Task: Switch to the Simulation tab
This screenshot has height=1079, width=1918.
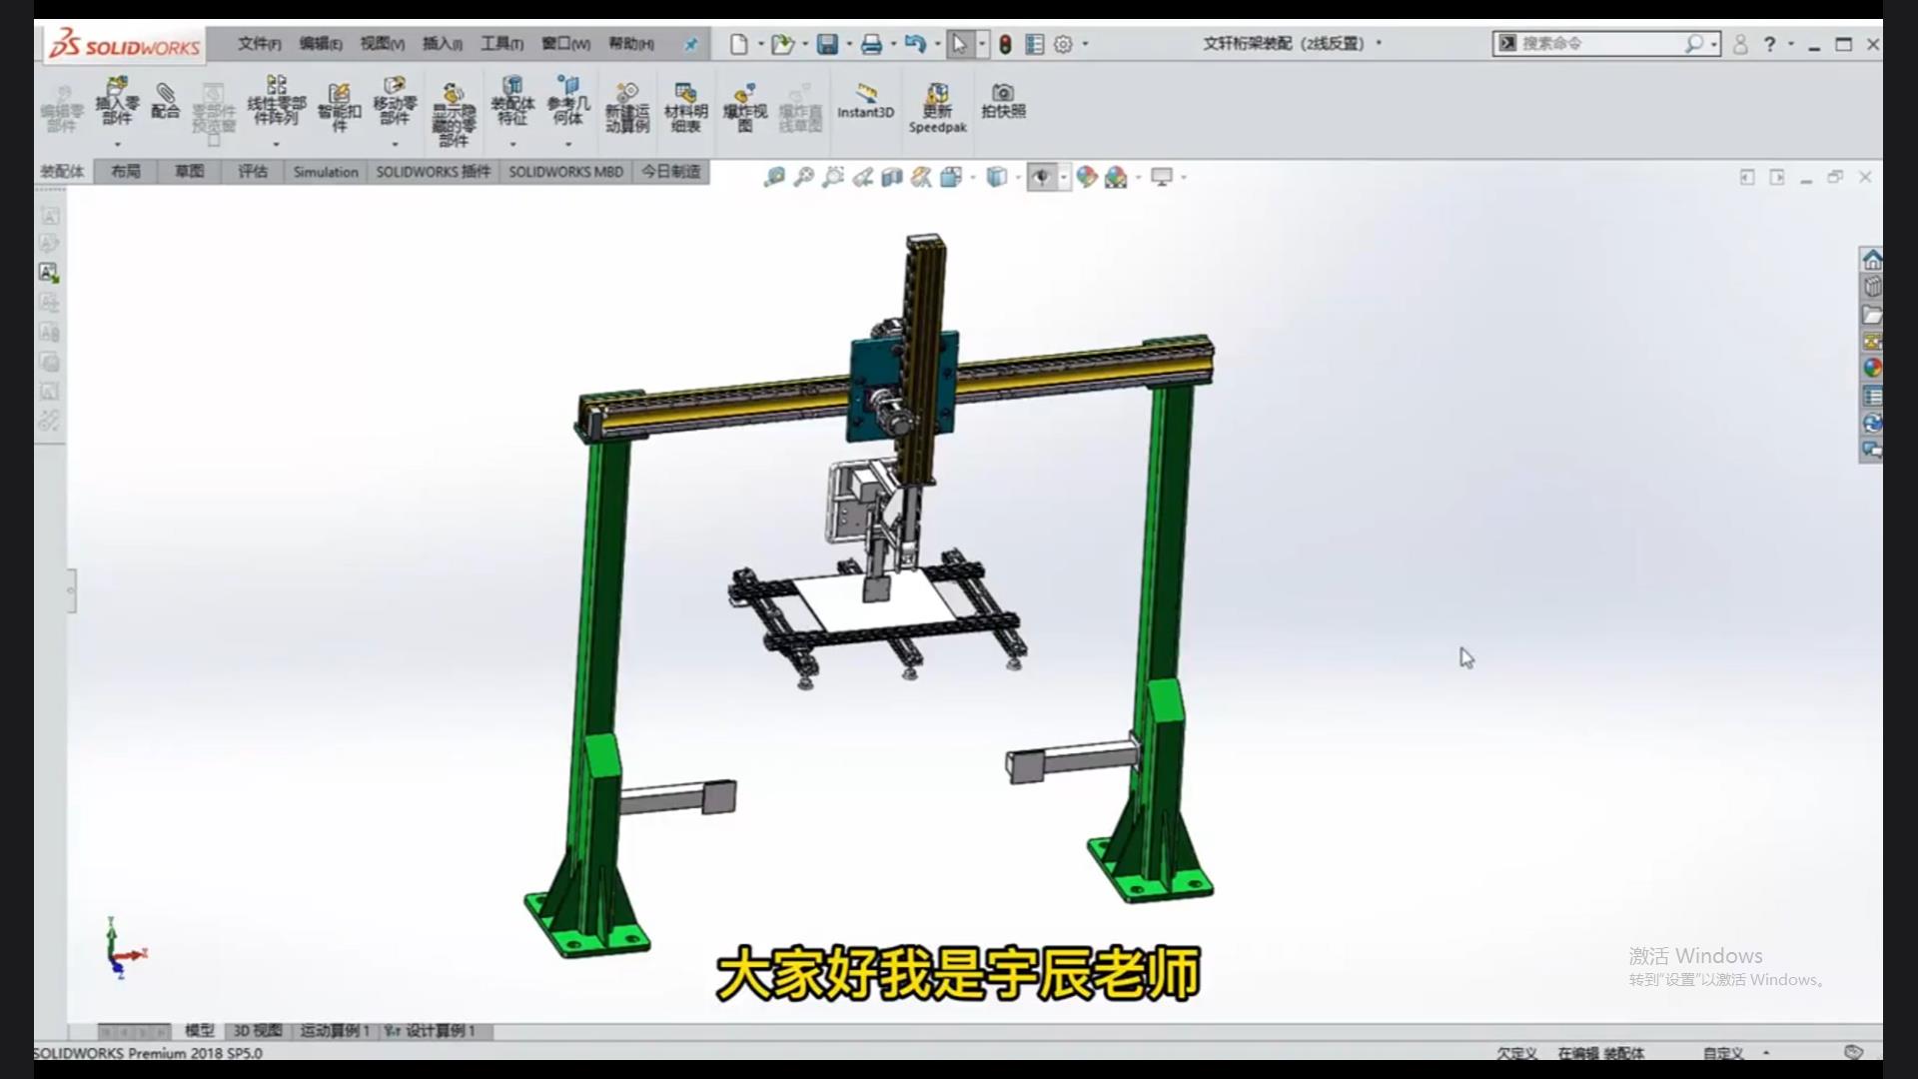Action: pyautogui.click(x=326, y=172)
